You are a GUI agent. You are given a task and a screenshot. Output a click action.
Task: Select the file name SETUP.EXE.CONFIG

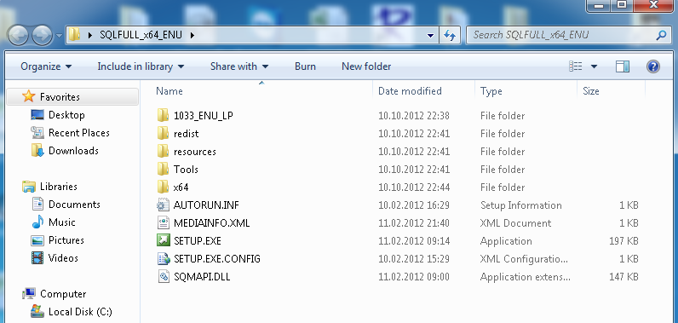pos(217,258)
